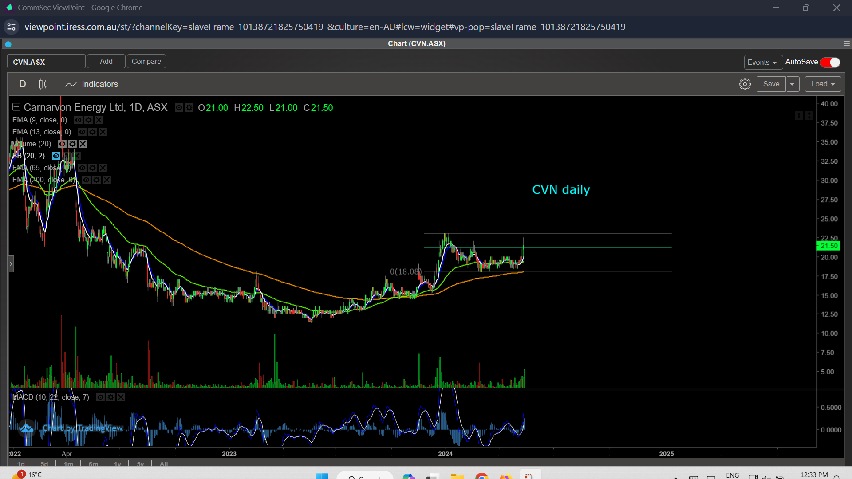The height and width of the screenshot is (479, 852).
Task: Open the weather widget showing 16°C
Action: tap(27, 475)
